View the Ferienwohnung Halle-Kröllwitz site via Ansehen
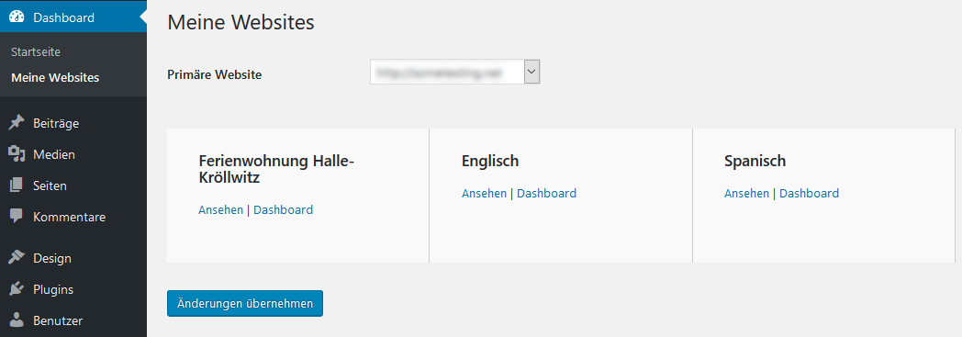The image size is (962, 337). [221, 210]
